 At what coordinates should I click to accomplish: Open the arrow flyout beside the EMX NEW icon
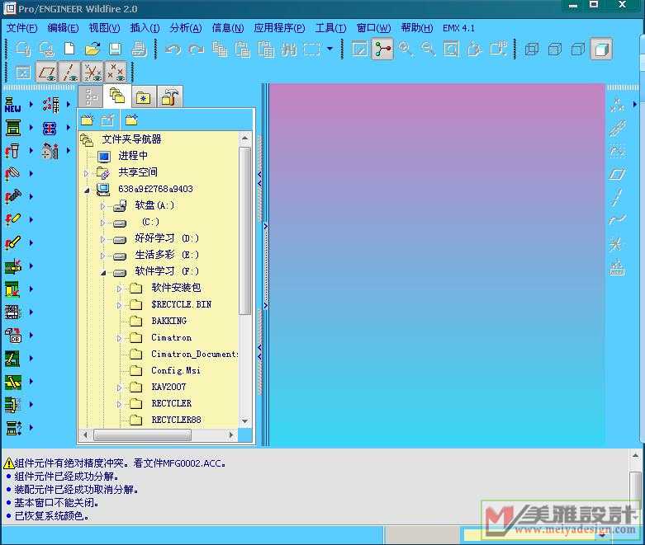(x=31, y=105)
